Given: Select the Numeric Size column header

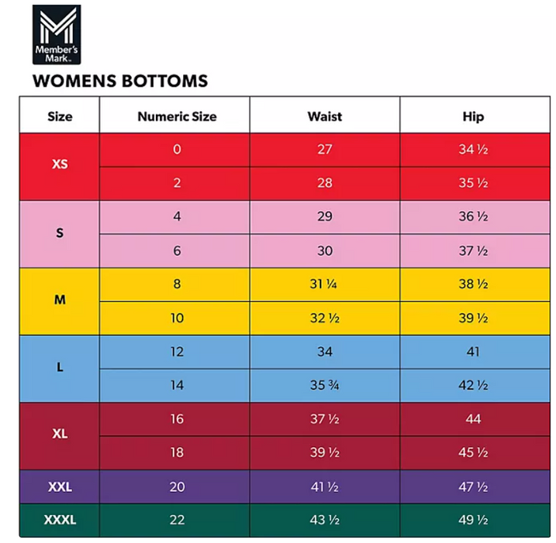Looking at the screenshot, I should (177, 116).
